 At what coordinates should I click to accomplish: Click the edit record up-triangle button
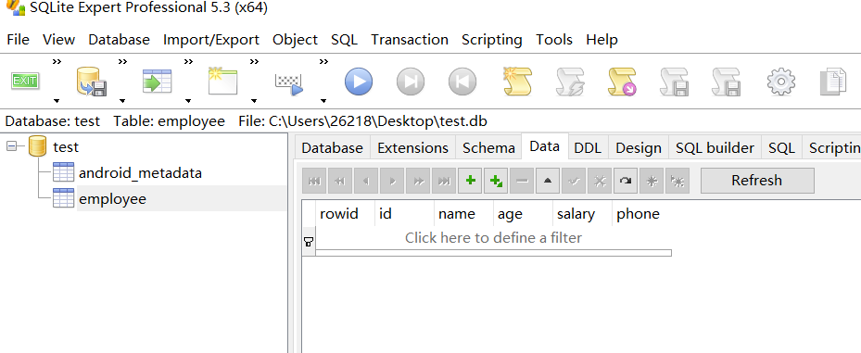pos(548,181)
